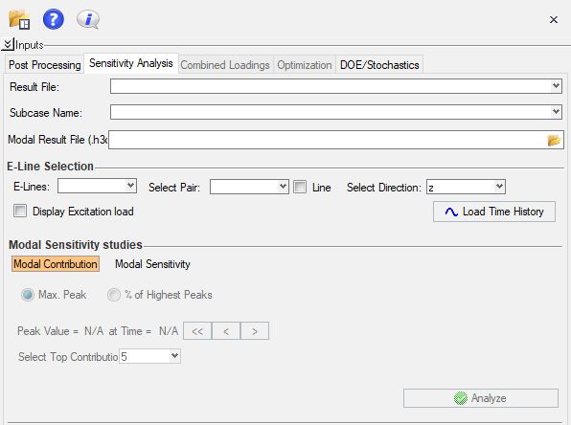This screenshot has height=425, width=571.
Task: Click the Modal Result File input field
Action: click(x=328, y=140)
